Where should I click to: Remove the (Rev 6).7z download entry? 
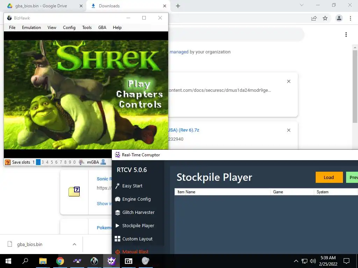(x=288, y=130)
